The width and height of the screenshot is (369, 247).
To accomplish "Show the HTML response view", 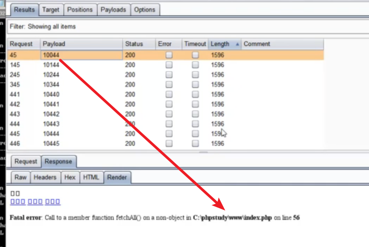I will [91, 177].
